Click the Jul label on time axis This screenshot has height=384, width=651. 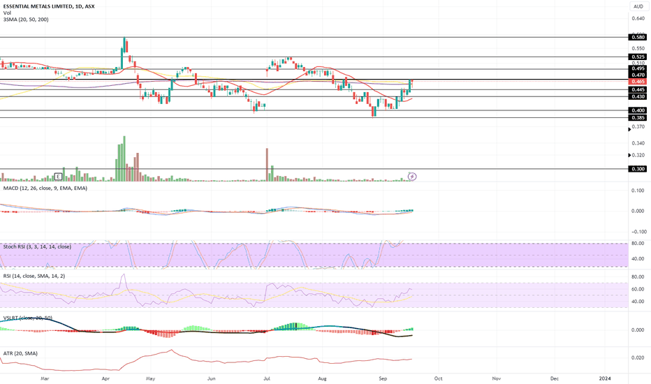267,378
